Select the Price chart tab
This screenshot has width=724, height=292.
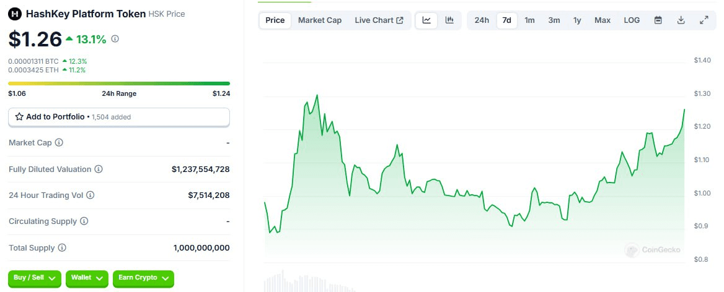pyautogui.click(x=275, y=20)
